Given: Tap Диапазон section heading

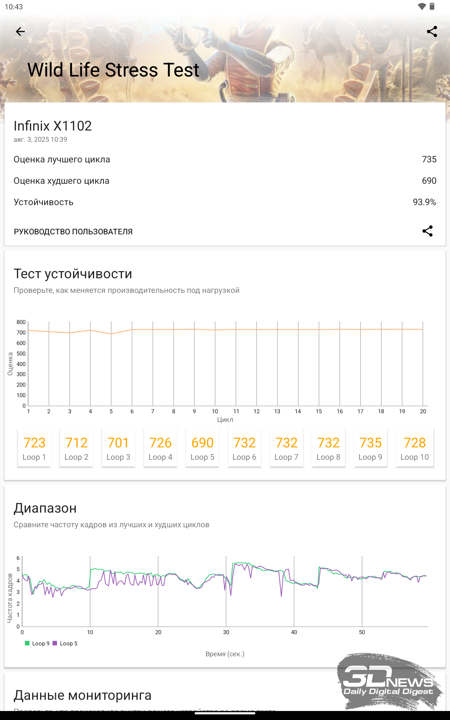Looking at the screenshot, I should click(x=45, y=508).
